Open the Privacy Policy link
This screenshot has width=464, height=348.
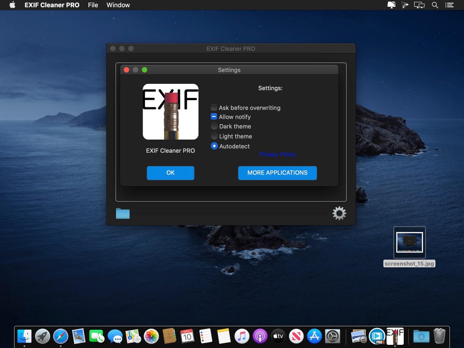click(277, 154)
